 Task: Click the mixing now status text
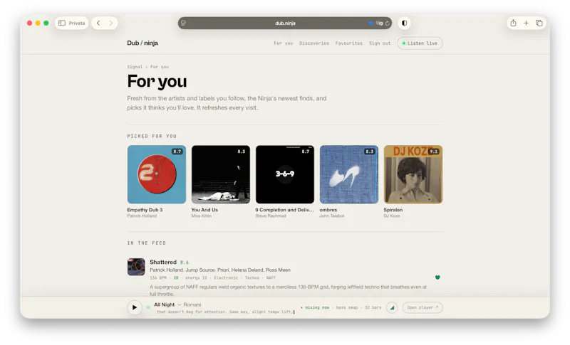[317, 307]
